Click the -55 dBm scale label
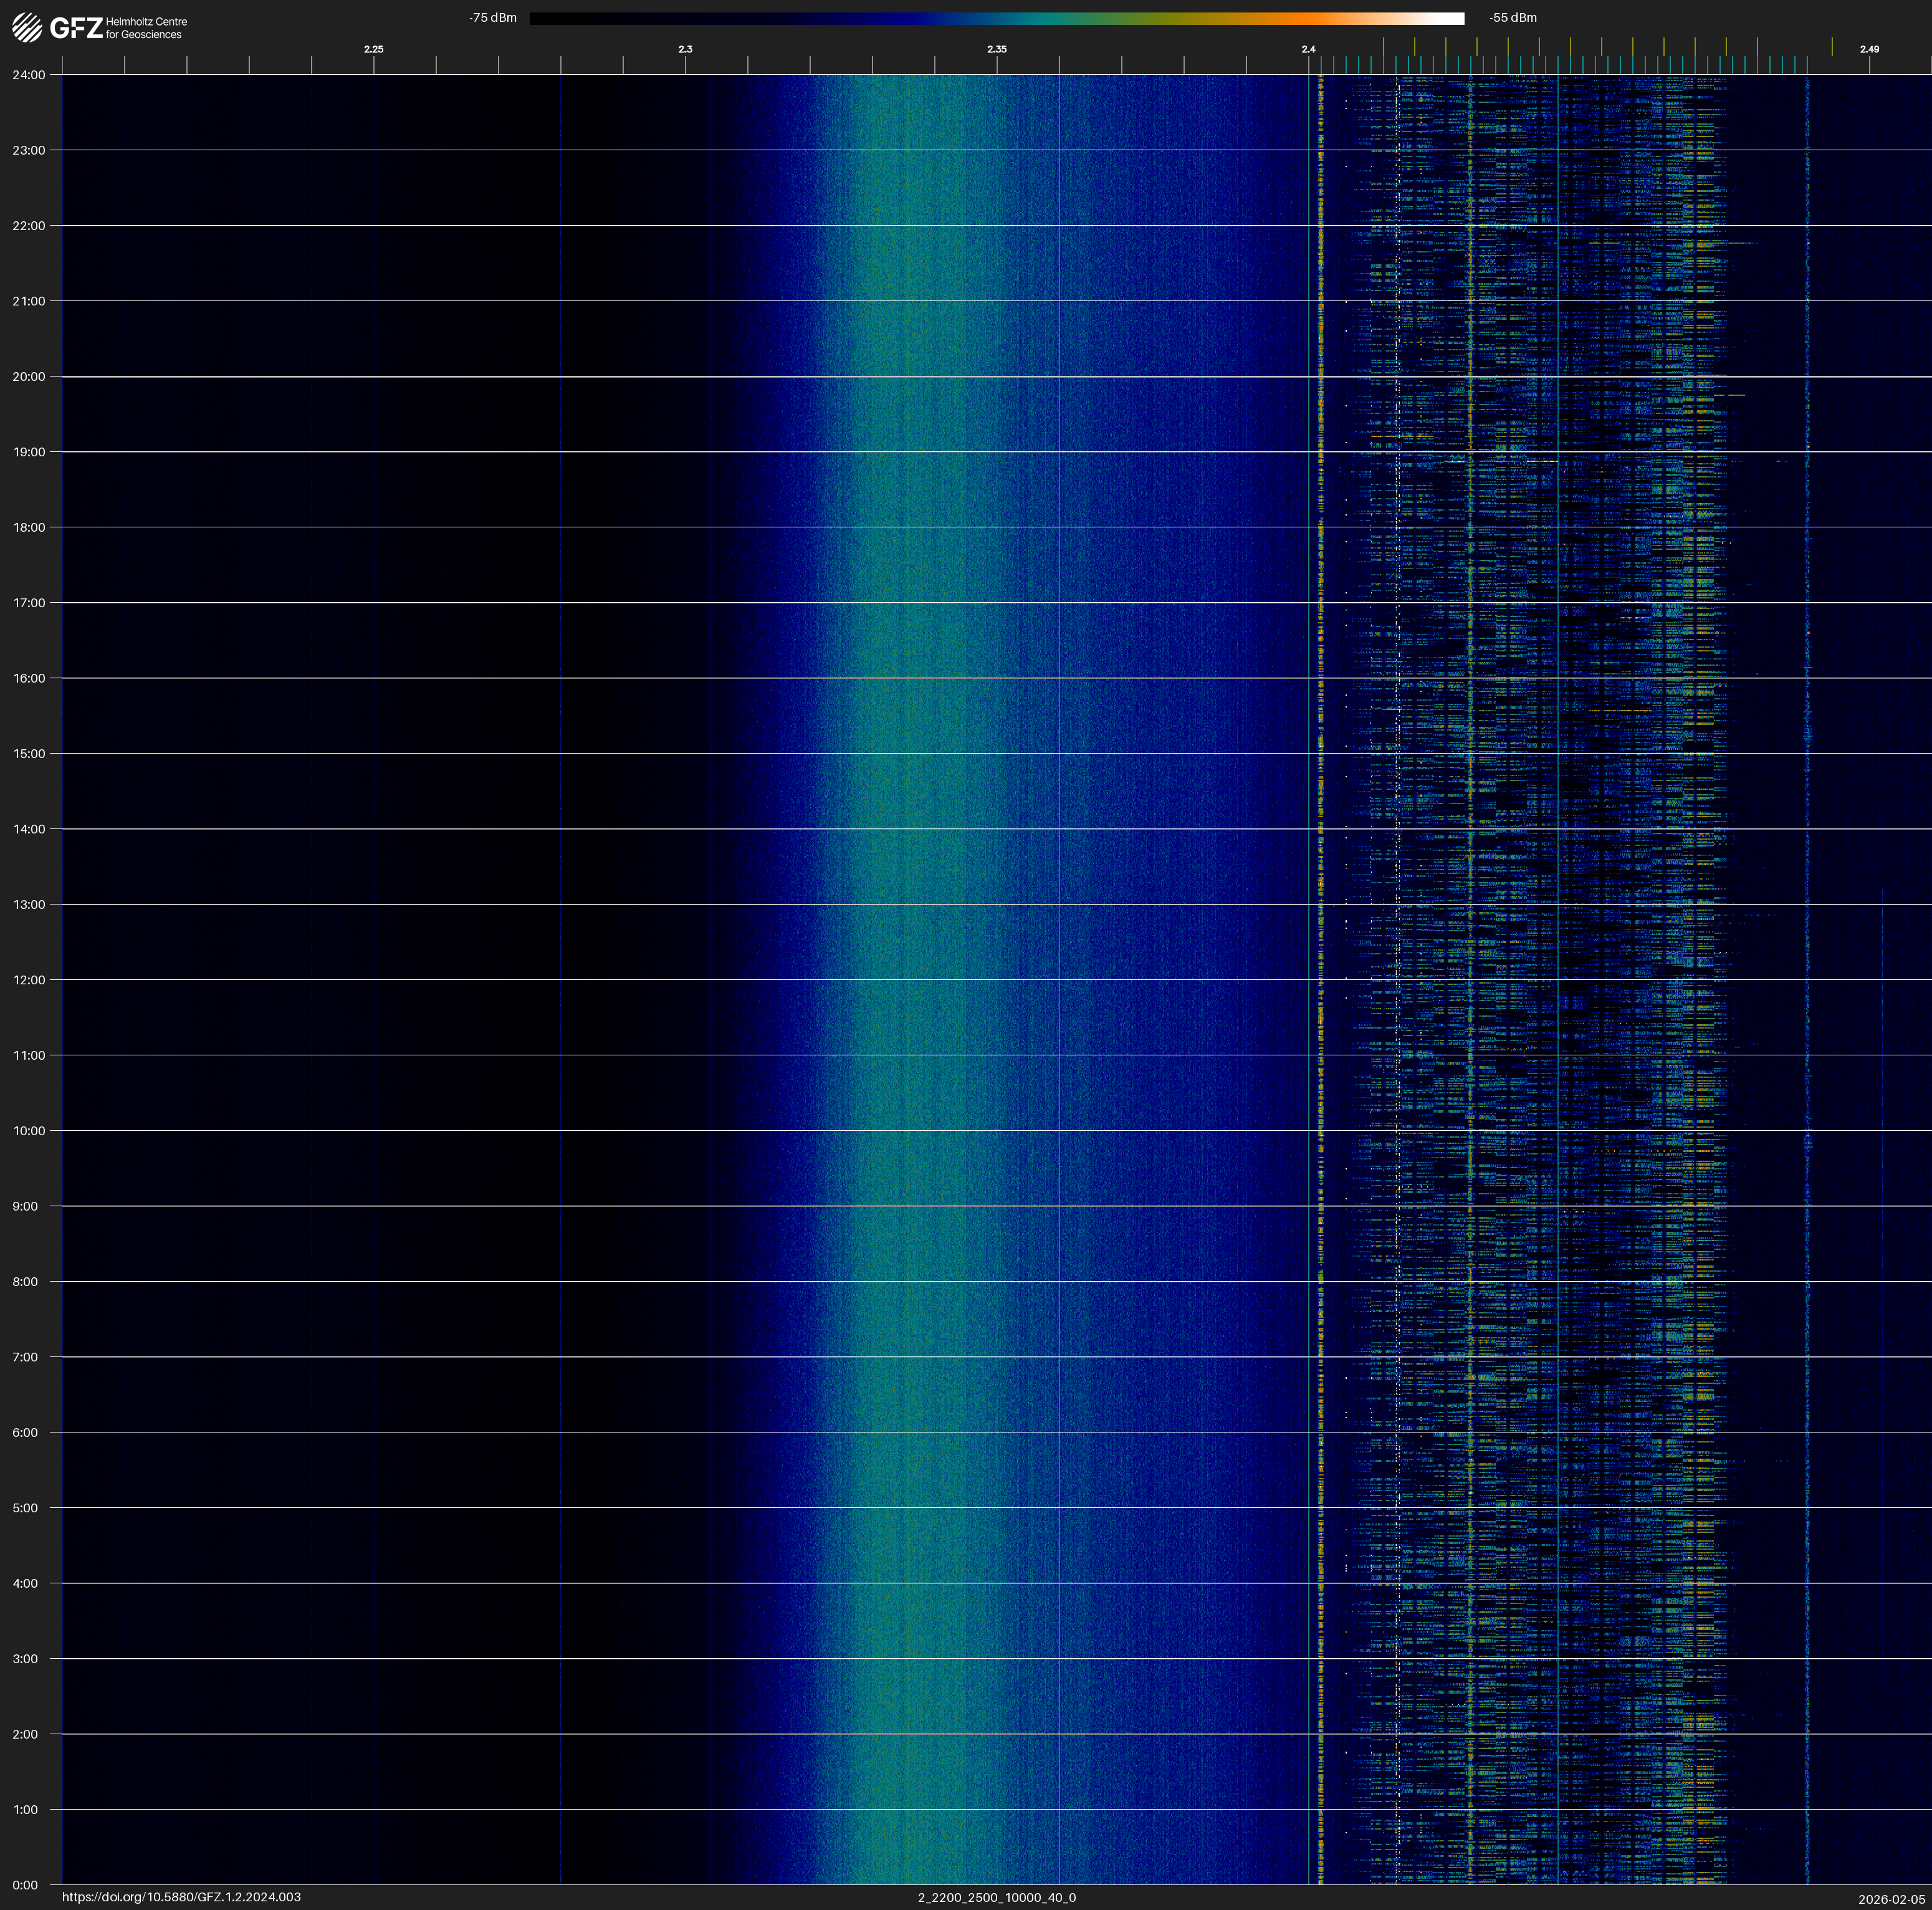The image size is (1932, 1910). [x=1512, y=18]
